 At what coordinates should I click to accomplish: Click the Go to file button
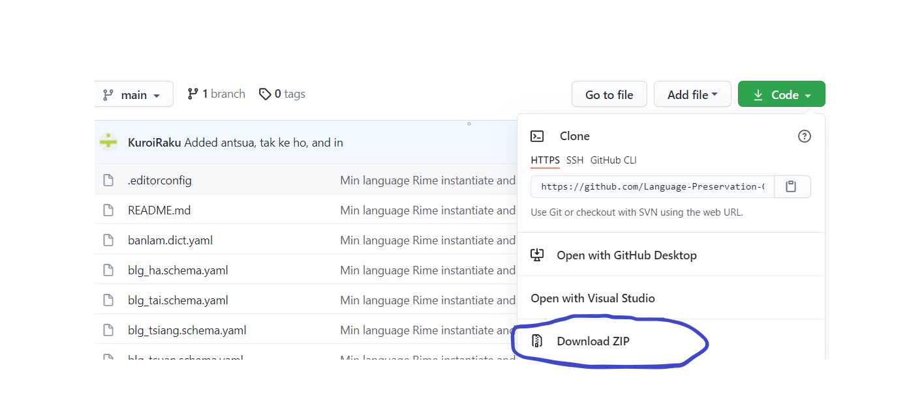coord(609,94)
